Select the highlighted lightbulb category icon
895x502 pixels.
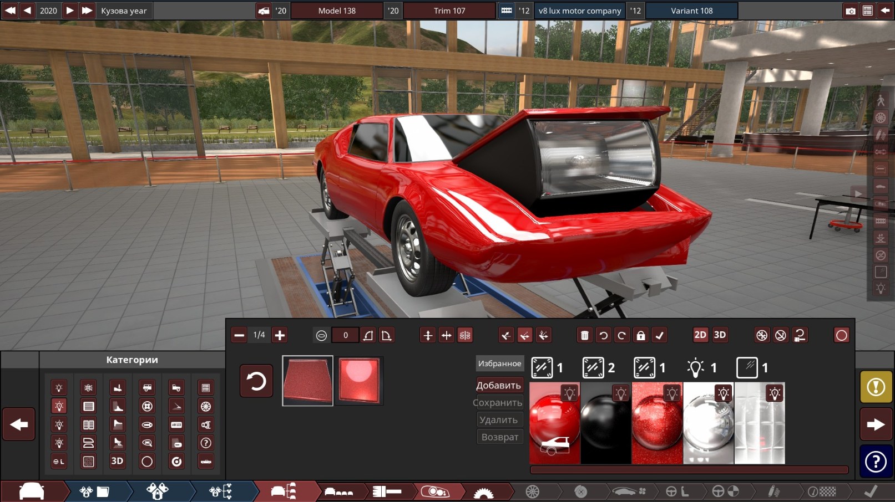[x=59, y=406]
